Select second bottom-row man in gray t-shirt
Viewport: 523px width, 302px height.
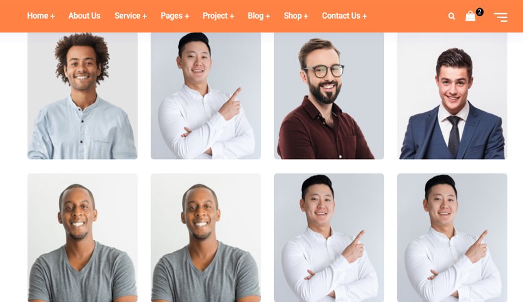click(x=206, y=238)
